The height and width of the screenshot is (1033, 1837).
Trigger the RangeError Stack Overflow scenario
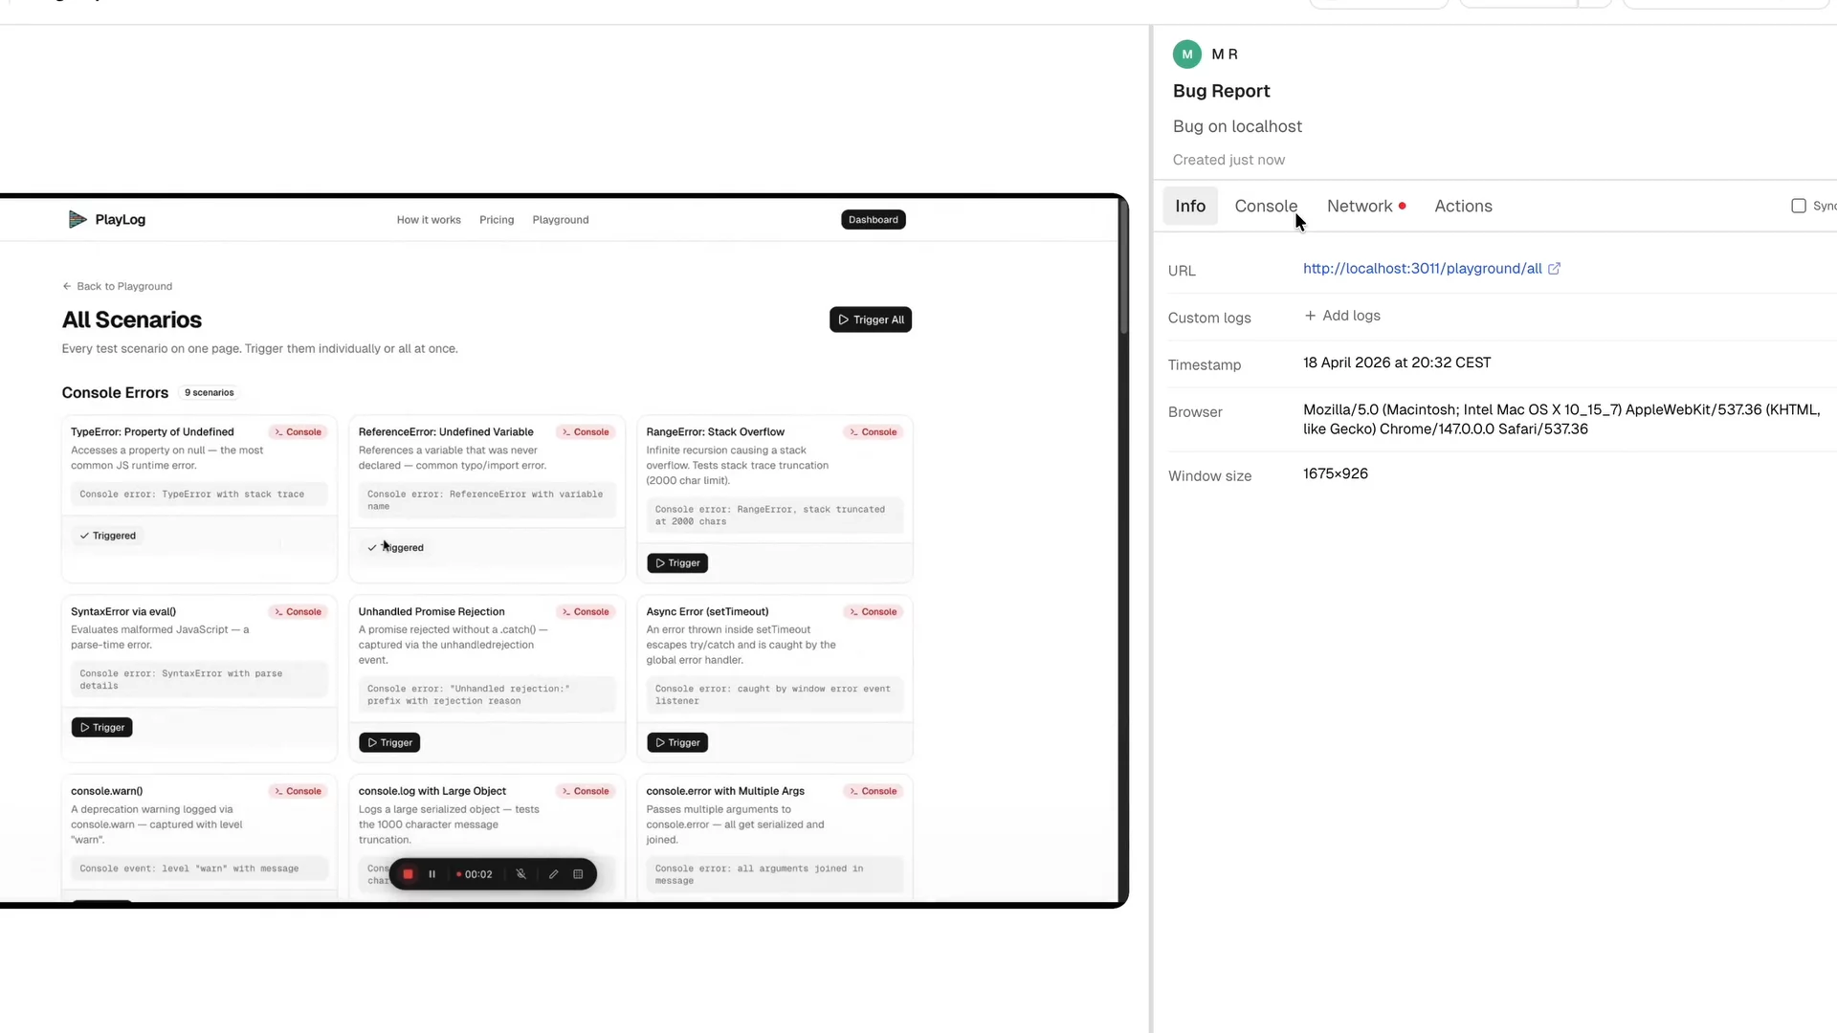(x=677, y=563)
